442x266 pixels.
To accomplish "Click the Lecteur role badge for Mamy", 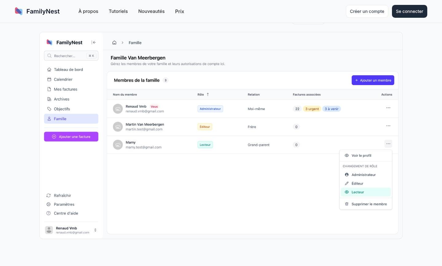I will (x=205, y=145).
